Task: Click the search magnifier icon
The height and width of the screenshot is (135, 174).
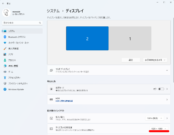Action: point(40,23)
